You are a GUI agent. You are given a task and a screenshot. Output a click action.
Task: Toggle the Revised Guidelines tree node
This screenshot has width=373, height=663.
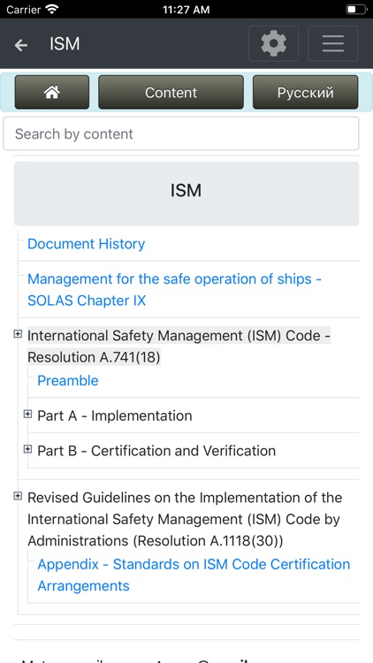[18, 496]
